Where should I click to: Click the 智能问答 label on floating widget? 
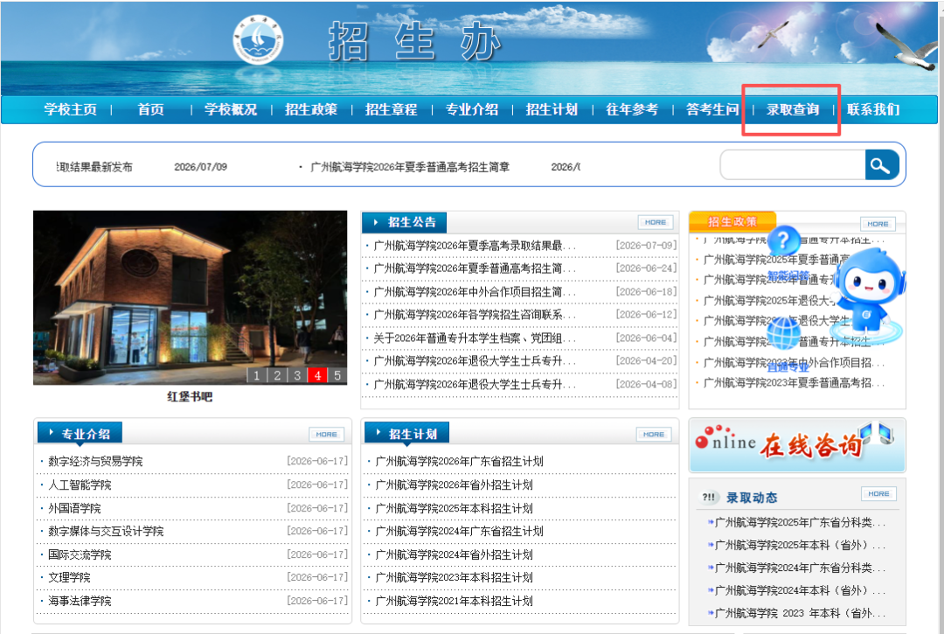788,275
